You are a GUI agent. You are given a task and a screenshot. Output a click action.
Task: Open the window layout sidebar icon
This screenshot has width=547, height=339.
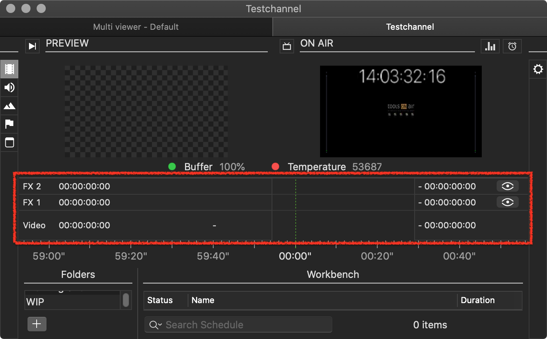(9, 142)
